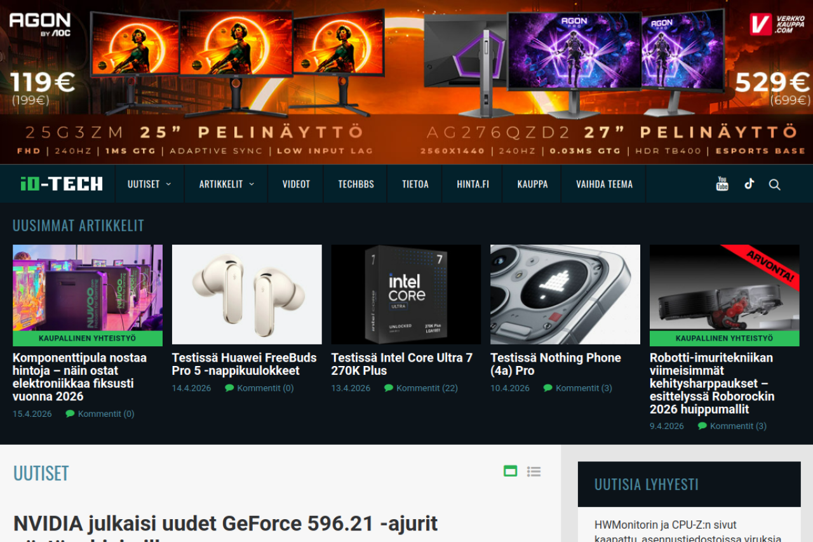The height and width of the screenshot is (542, 813).
Task: Open the Verkkokauppa.com logo in banner
Action: coord(777,24)
